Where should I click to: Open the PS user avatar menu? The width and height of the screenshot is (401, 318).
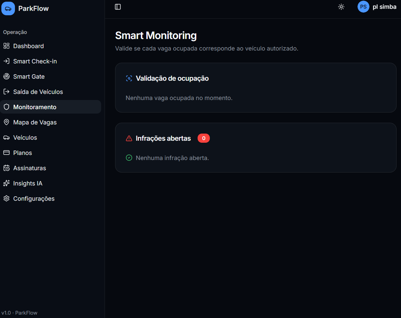[x=363, y=7]
